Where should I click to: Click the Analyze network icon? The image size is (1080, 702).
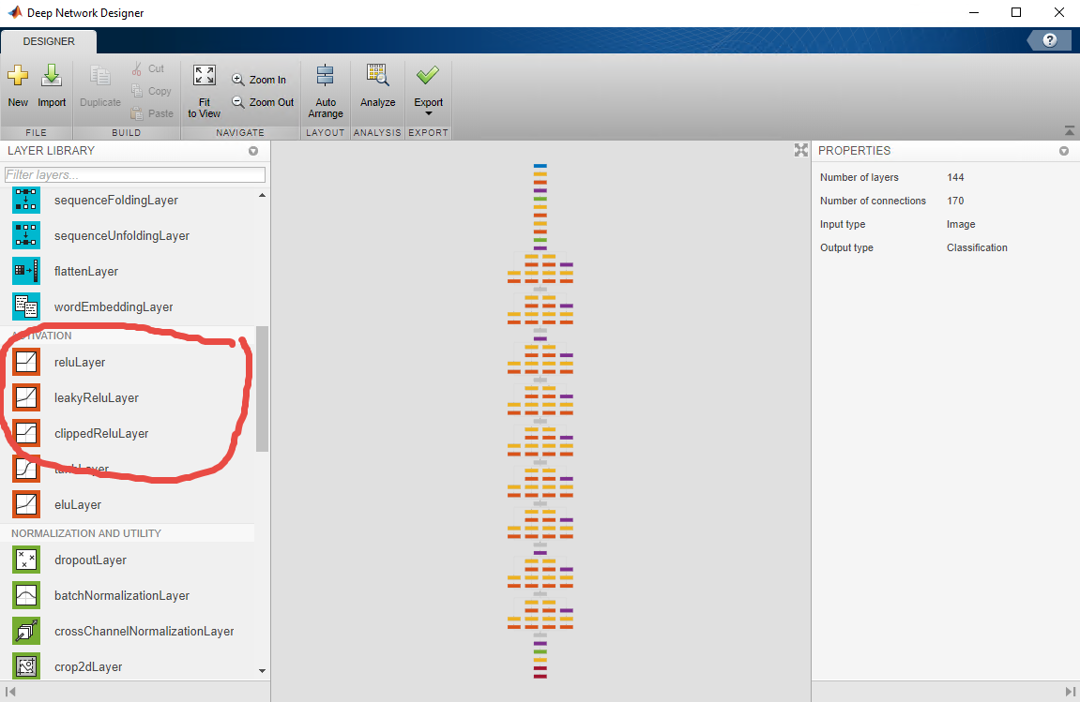377,77
